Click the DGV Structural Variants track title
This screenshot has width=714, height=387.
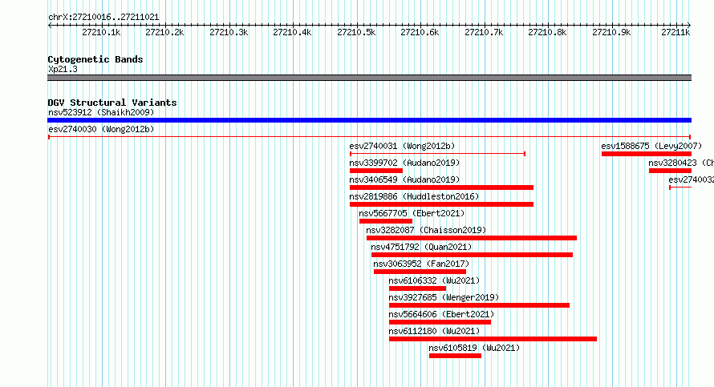pyautogui.click(x=112, y=103)
